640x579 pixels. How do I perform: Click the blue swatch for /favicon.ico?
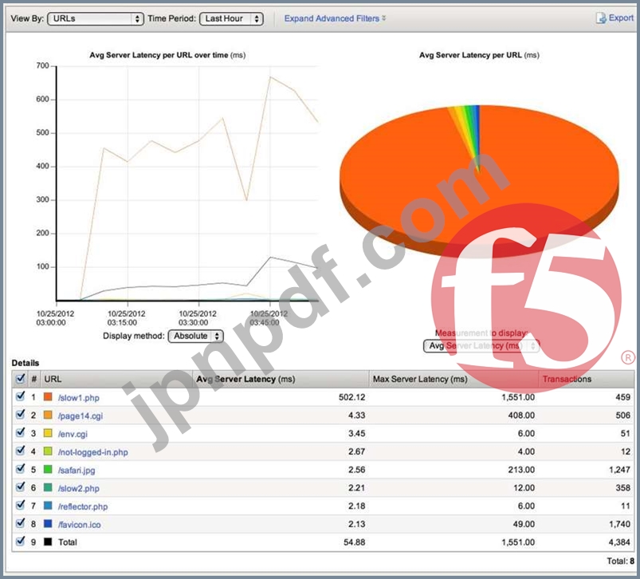(x=48, y=524)
